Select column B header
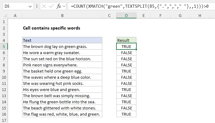The height and width of the screenshot is (123, 215). coord(62,15)
